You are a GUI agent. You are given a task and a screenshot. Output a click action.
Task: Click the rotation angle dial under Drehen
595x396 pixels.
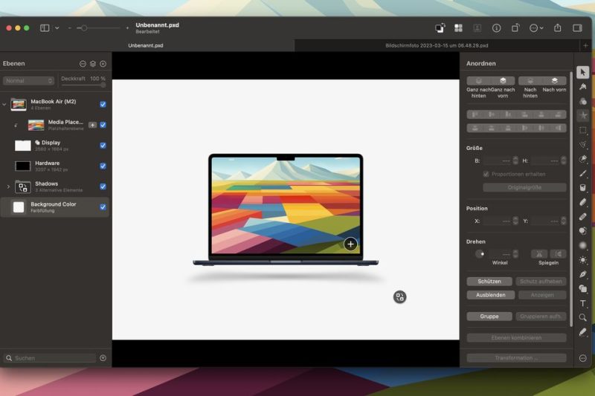point(480,254)
